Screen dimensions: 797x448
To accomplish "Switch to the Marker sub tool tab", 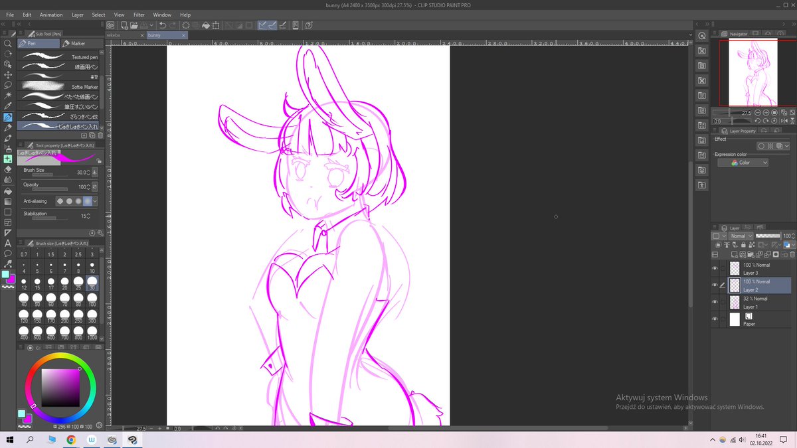I will click(x=82, y=43).
